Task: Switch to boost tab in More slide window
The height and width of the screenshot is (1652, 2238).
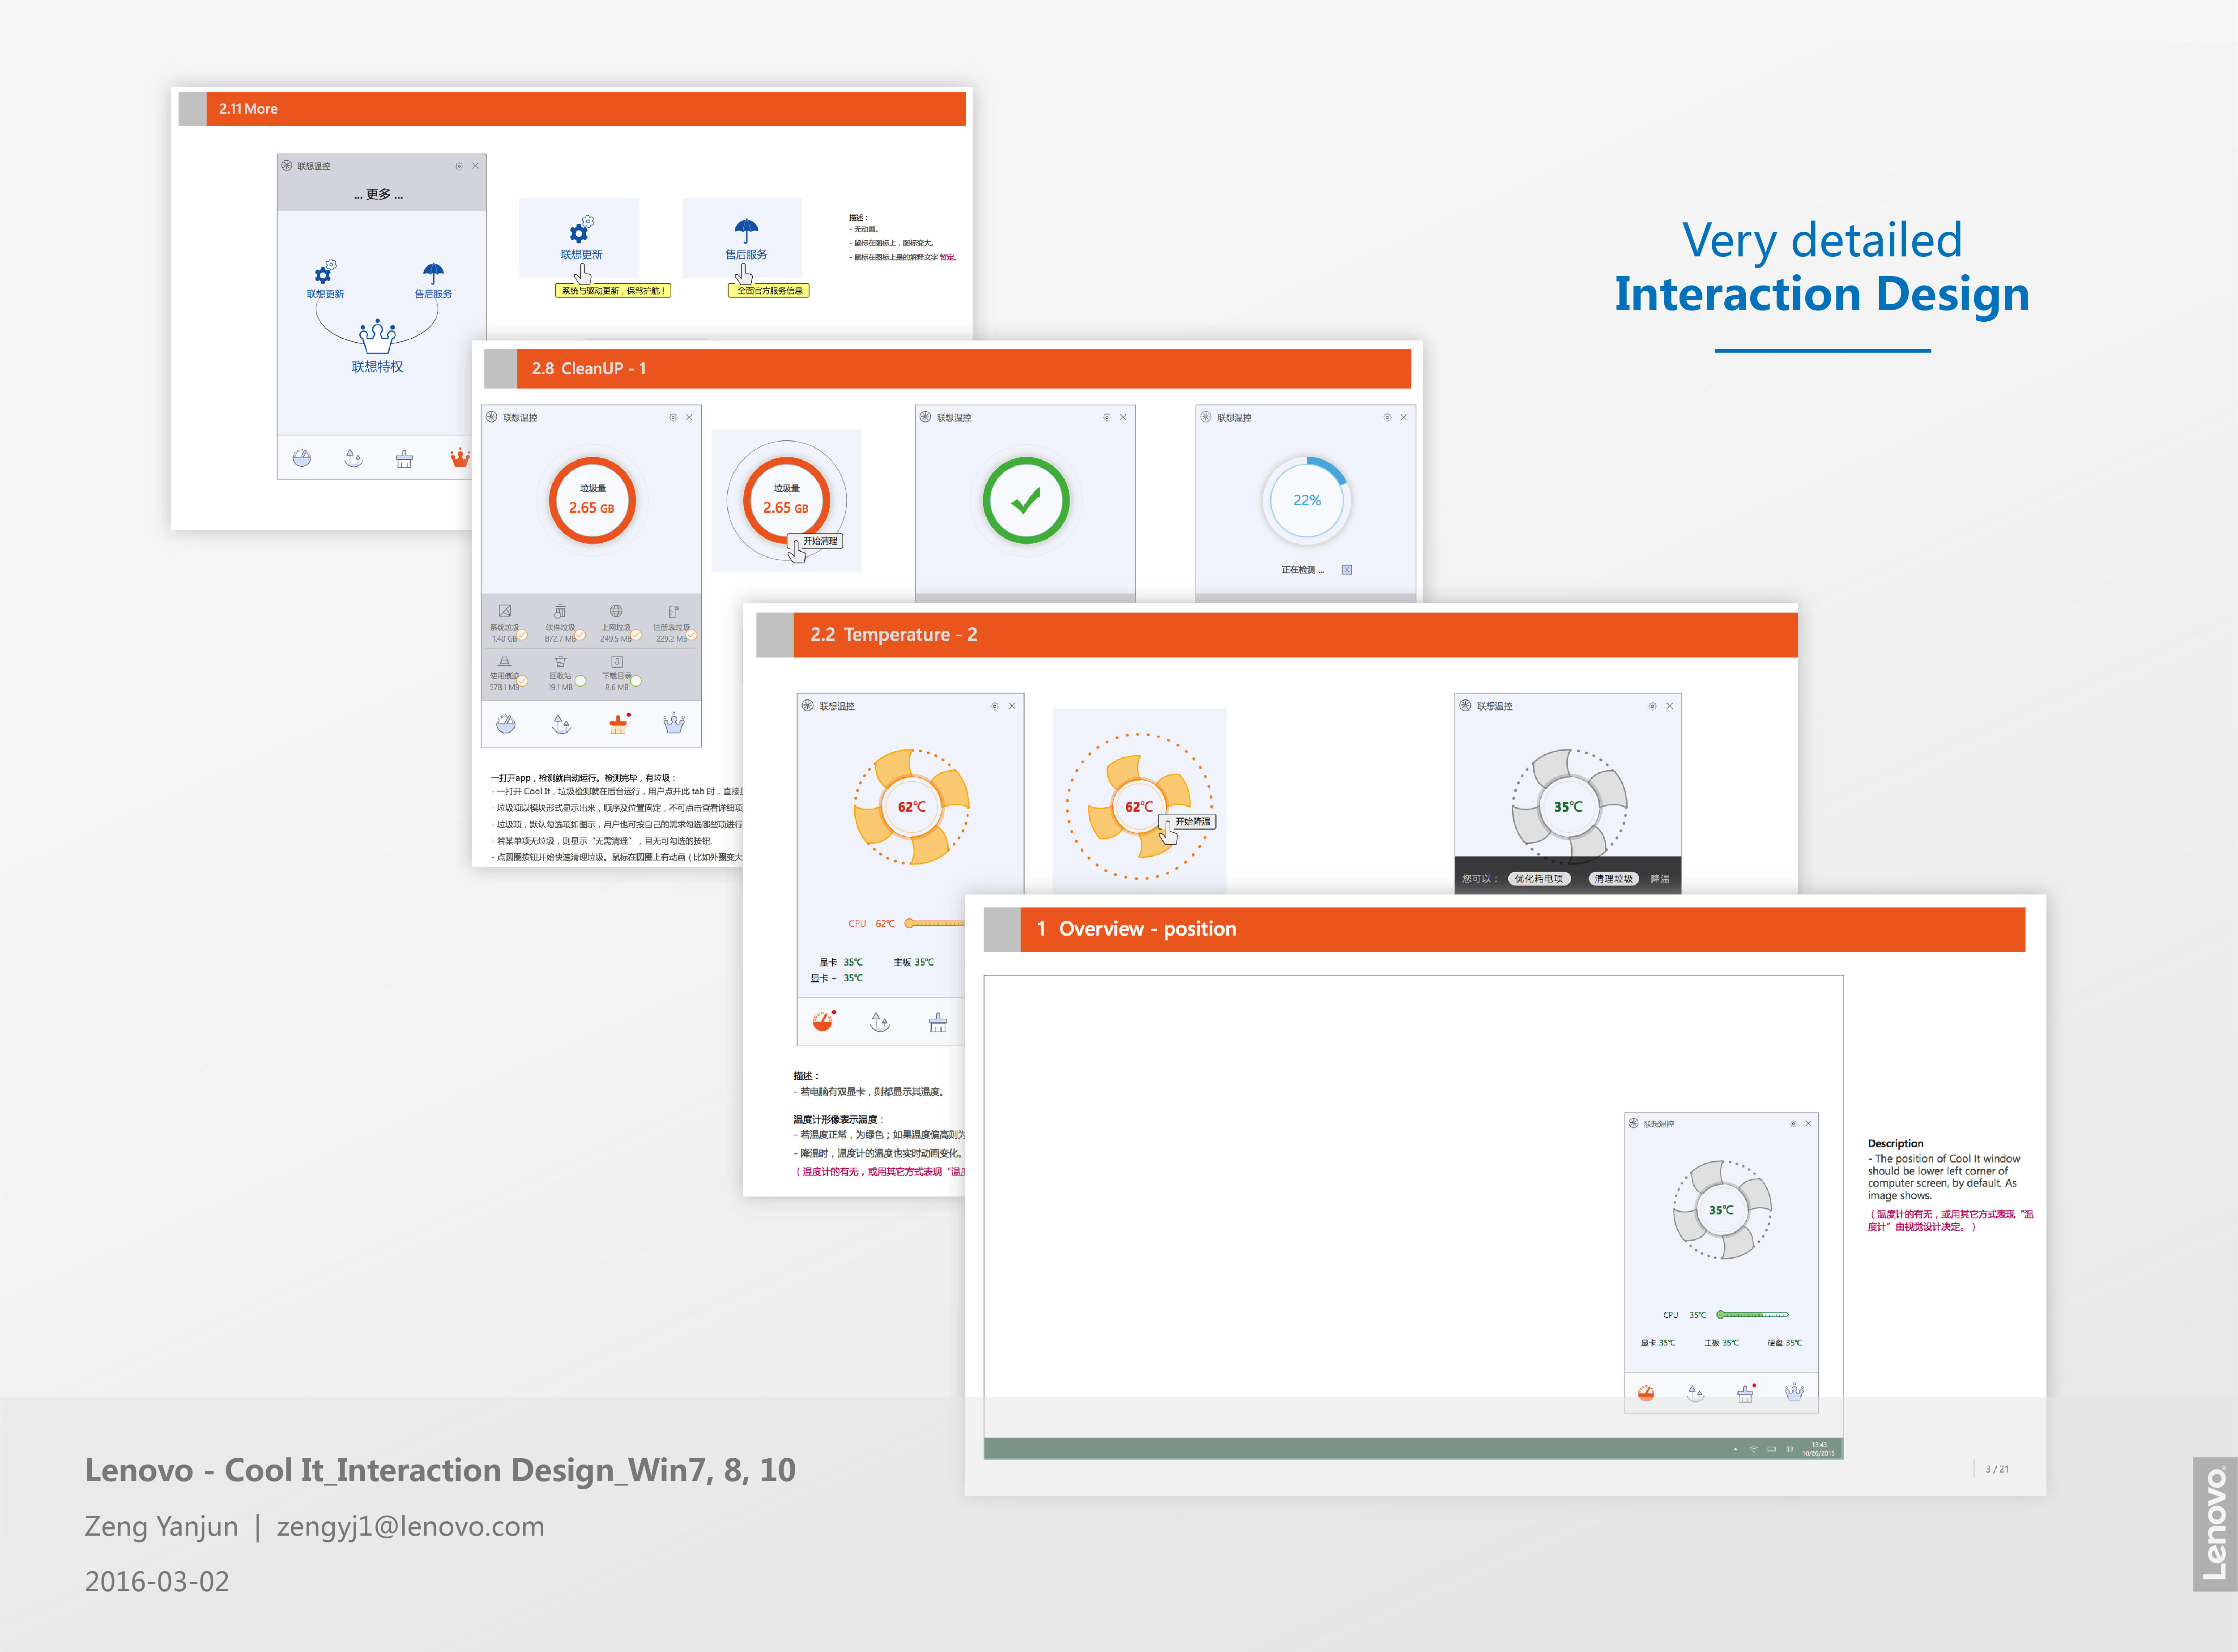Action: point(353,458)
